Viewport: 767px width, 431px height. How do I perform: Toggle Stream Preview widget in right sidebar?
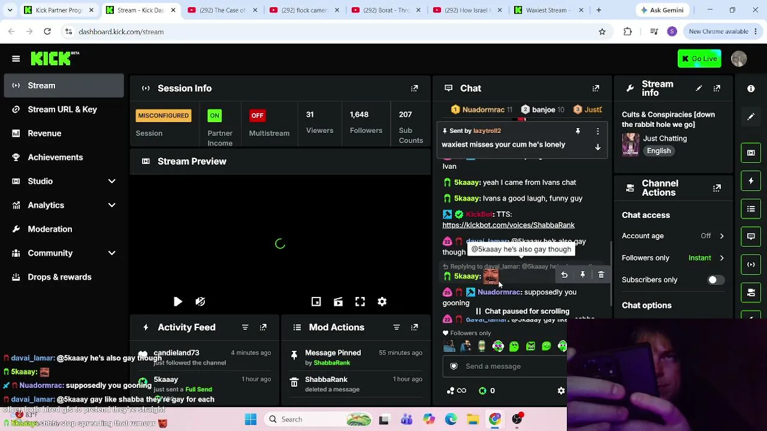click(751, 153)
